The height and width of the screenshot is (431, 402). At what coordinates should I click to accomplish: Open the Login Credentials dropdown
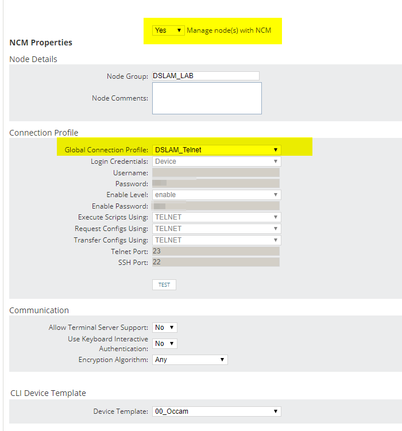point(217,161)
